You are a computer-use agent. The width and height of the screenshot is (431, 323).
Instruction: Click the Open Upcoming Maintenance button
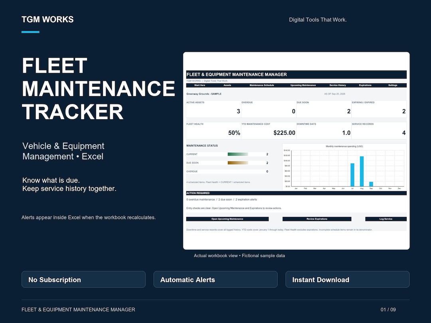pyautogui.click(x=227, y=219)
